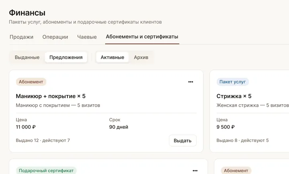Click Маникюр с покрытием — 5 визитов description
The image size is (289, 174).
coord(58,105)
